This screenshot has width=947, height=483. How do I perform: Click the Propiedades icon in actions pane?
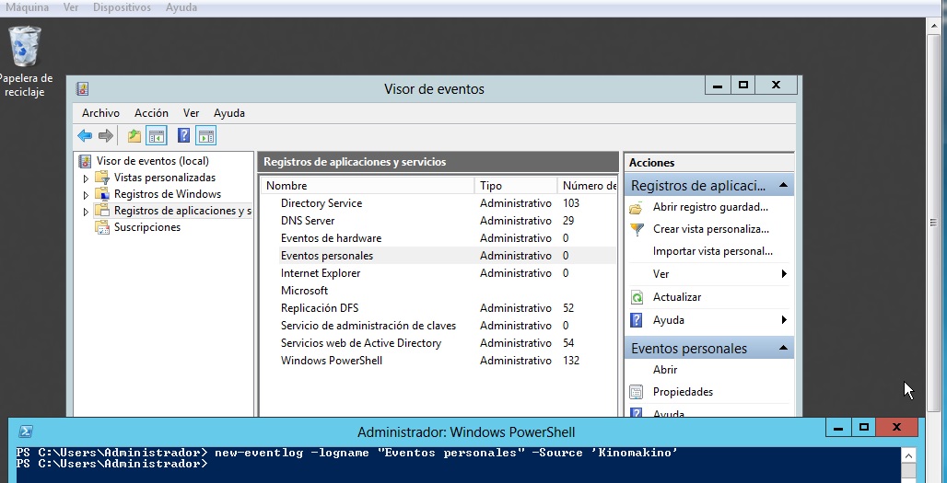[636, 392]
